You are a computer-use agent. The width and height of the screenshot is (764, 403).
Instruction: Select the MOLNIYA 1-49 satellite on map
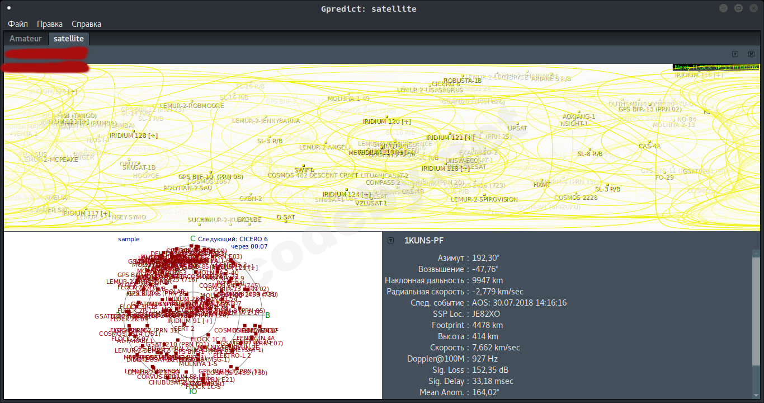pyautogui.click(x=348, y=99)
